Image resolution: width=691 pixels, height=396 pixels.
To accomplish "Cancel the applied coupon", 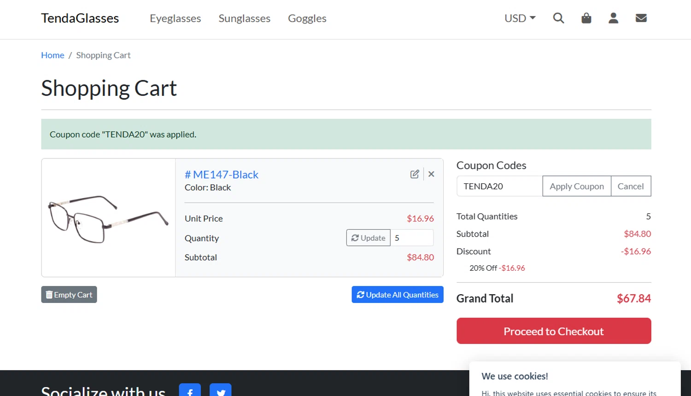I will [631, 186].
